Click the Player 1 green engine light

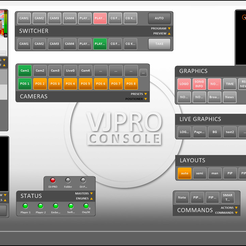click(25, 206)
